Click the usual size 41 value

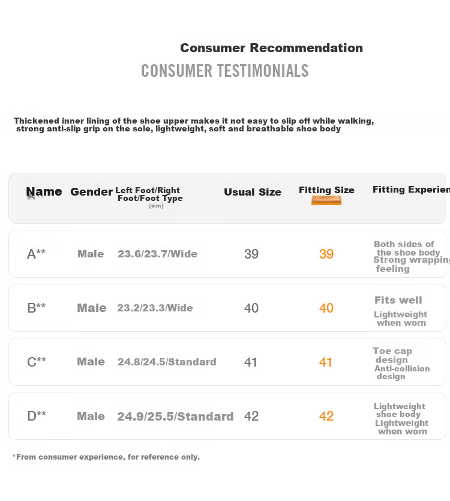point(251,362)
